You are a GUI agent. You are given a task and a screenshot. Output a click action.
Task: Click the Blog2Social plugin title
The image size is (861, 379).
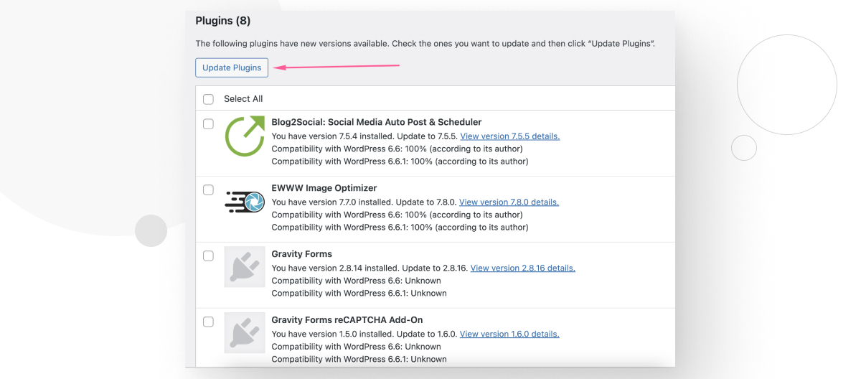pyautogui.click(x=376, y=122)
